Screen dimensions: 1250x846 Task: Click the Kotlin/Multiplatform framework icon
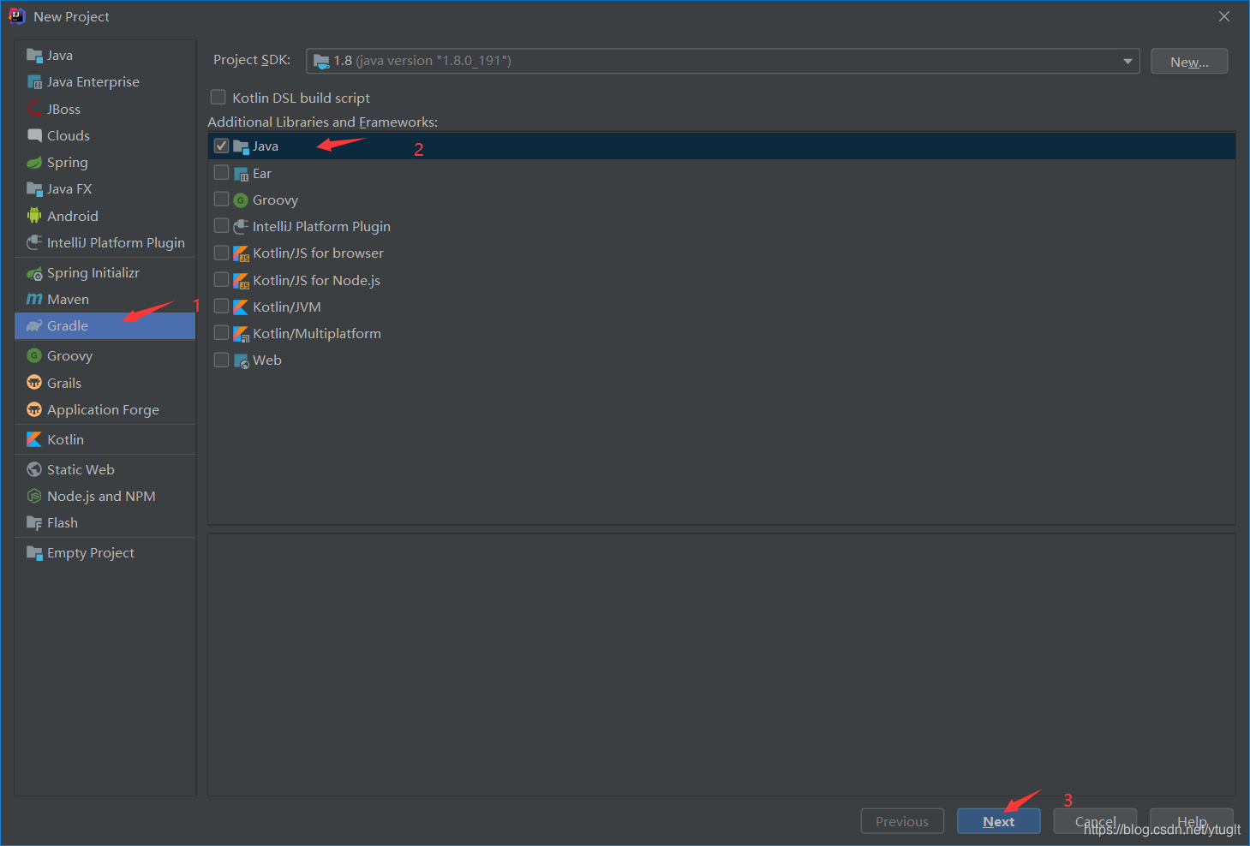241,333
